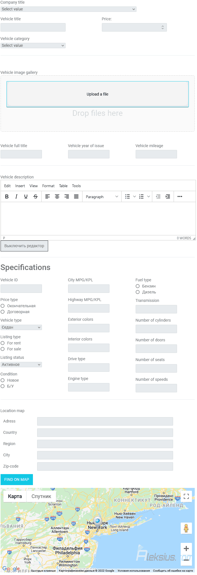Click the New York map marker
Image resolution: width=197 pixels, height=575 pixels.
point(97,523)
